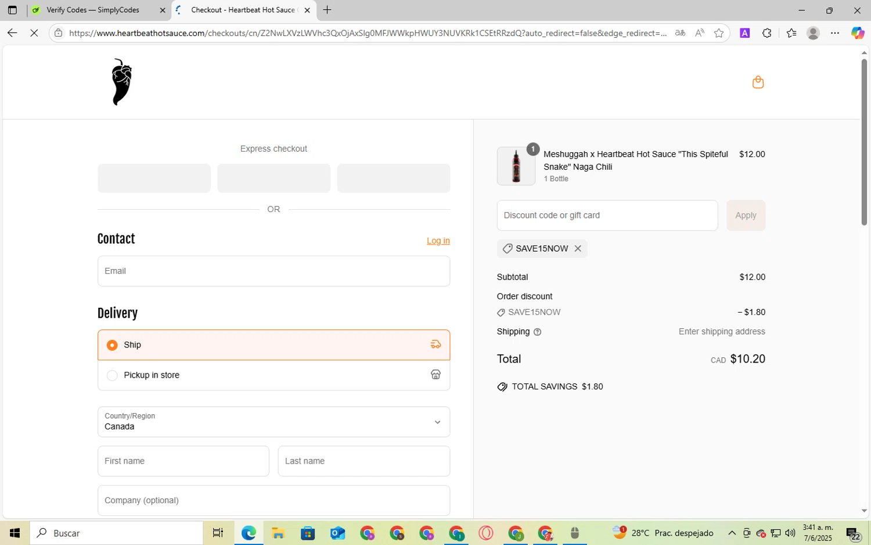Open Microsoft Store from taskbar
This screenshot has height=545, width=871.
point(308,533)
